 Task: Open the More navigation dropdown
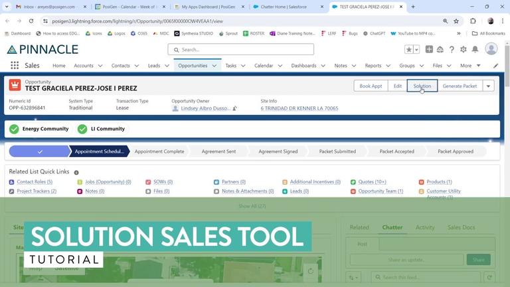470,65
